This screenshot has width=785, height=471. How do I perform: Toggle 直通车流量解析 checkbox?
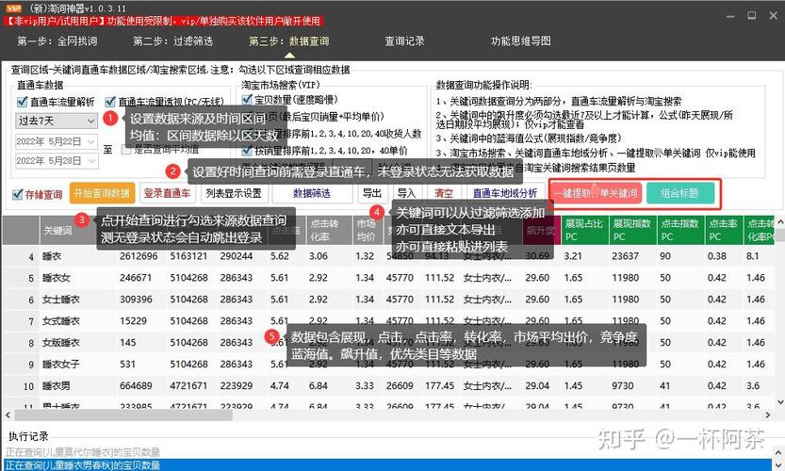(x=22, y=102)
